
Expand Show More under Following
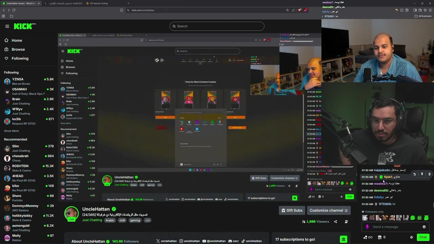[12, 131]
